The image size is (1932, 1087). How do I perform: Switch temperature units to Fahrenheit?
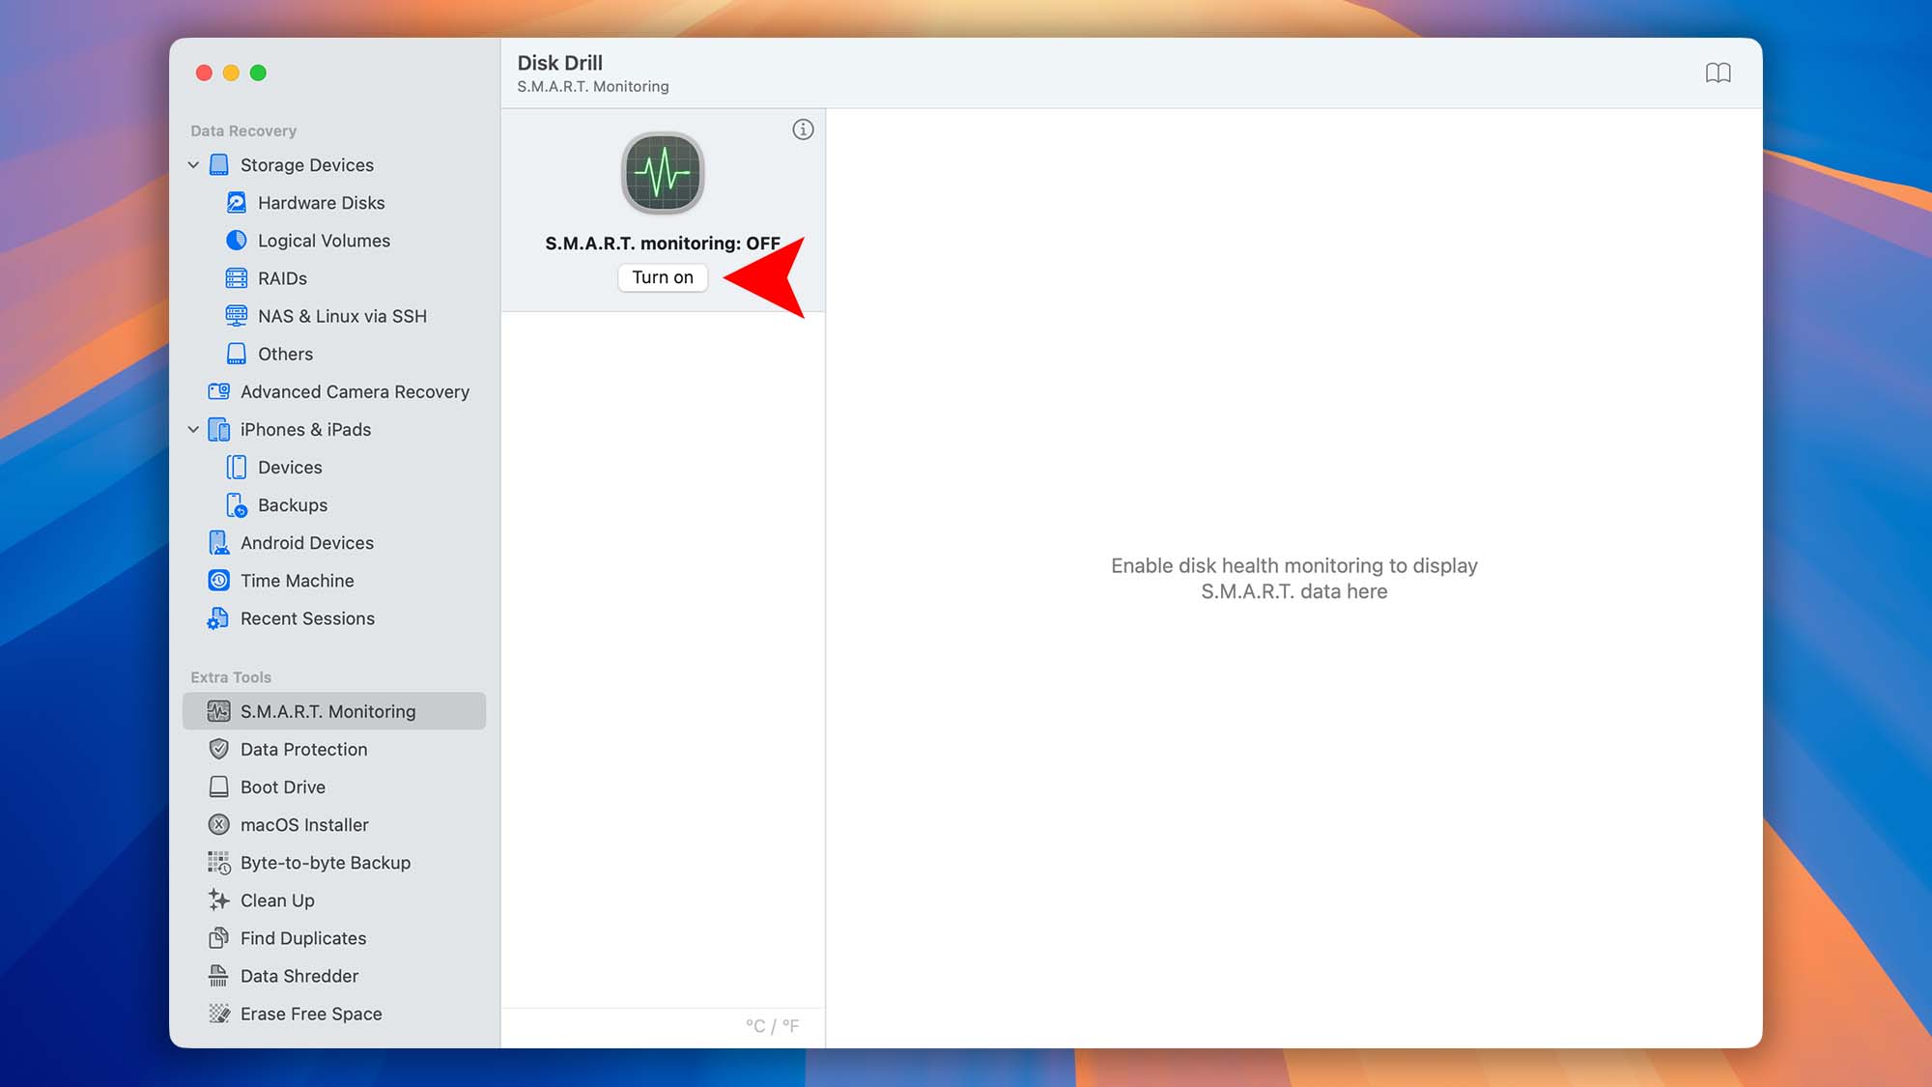coord(792,1025)
